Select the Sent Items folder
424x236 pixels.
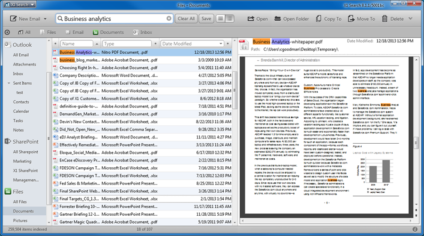coord(23,83)
